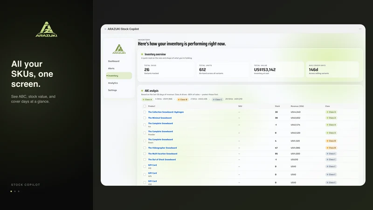
Task: Click the SKU column header
Action: (x=240, y=106)
